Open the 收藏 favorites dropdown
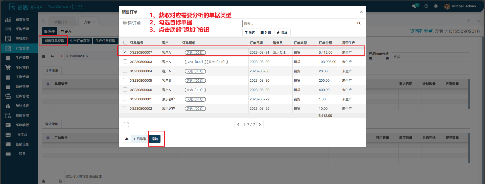The height and width of the screenshot is (184, 485). 282,32
